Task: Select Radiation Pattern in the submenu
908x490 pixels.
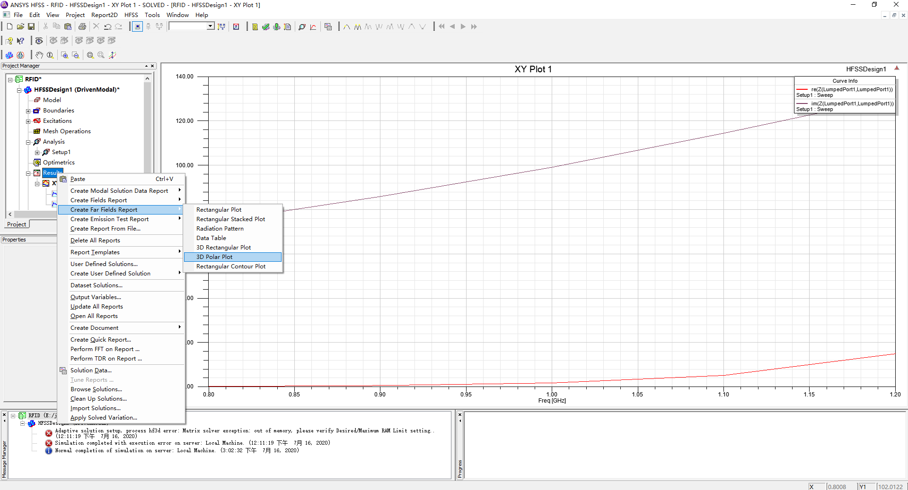Action: [220, 229]
